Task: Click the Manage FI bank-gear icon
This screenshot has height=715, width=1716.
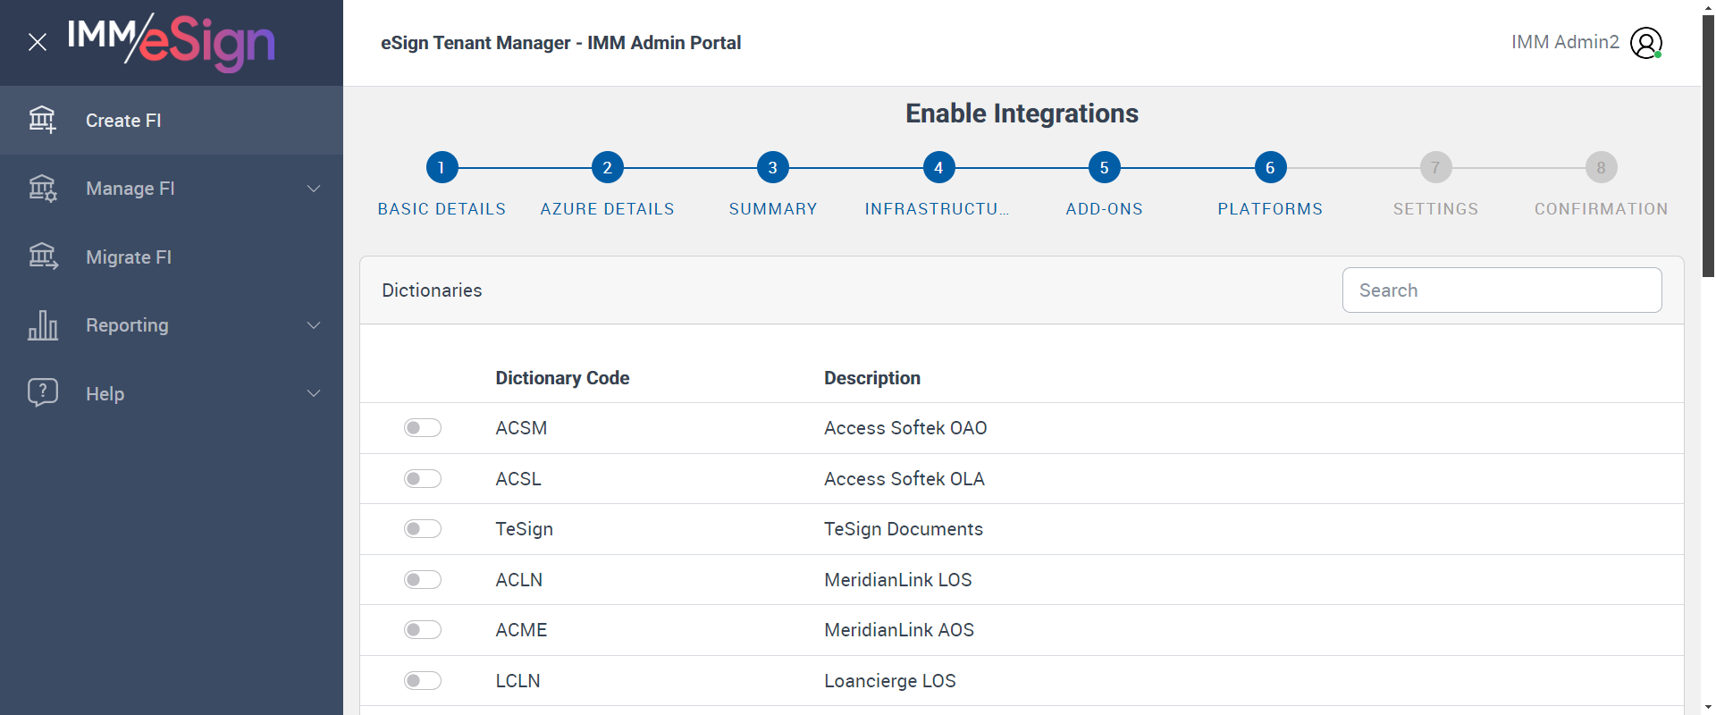Action: coord(42,189)
